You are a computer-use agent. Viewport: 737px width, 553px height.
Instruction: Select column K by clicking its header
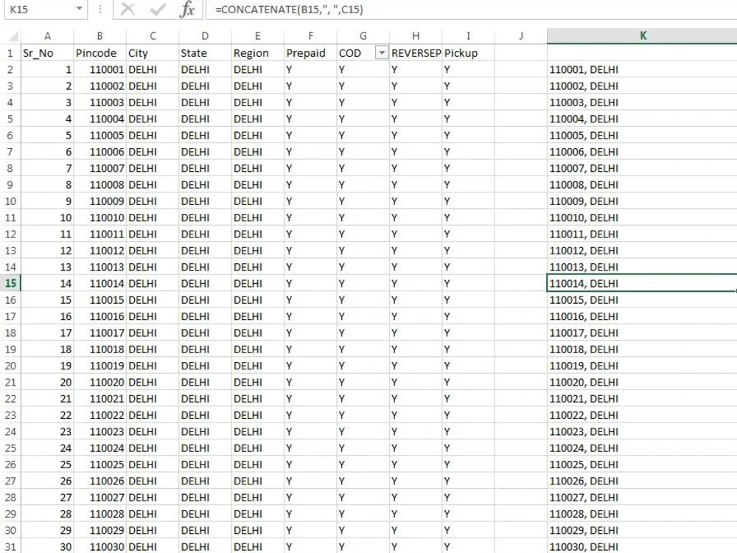pyautogui.click(x=643, y=35)
